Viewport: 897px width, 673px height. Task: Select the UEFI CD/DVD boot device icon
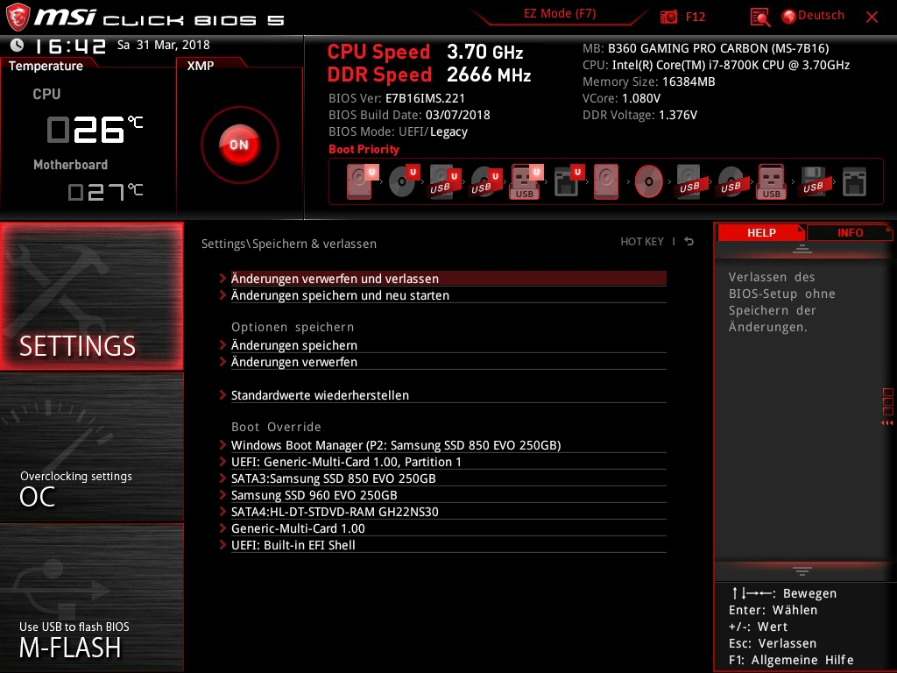pyautogui.click(x=404, y=181)
